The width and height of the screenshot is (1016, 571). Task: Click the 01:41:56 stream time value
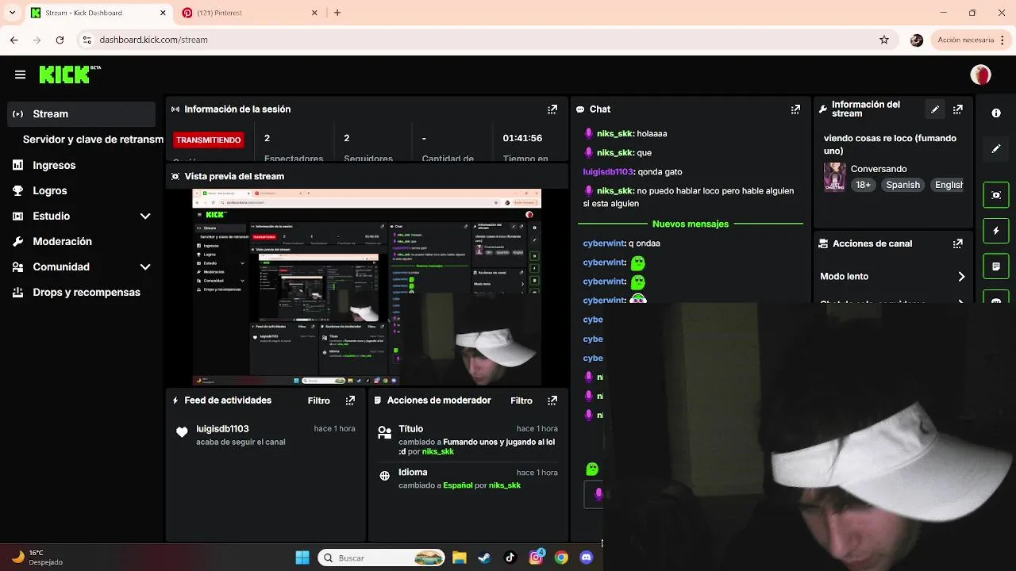522,138
